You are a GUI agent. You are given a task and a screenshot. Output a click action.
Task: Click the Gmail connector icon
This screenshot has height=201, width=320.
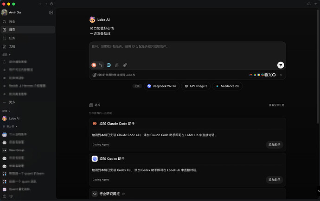[251, 75]
